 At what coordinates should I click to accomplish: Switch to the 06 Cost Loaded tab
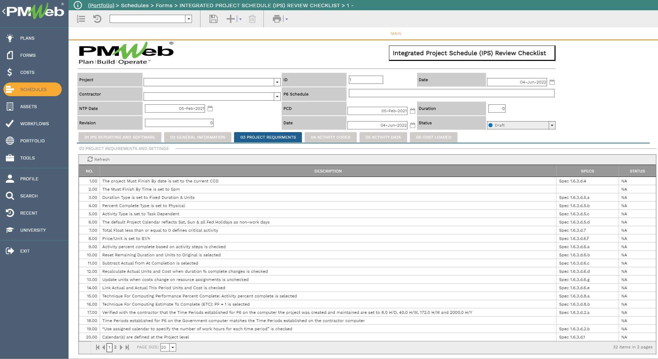(x=433, y=137)
